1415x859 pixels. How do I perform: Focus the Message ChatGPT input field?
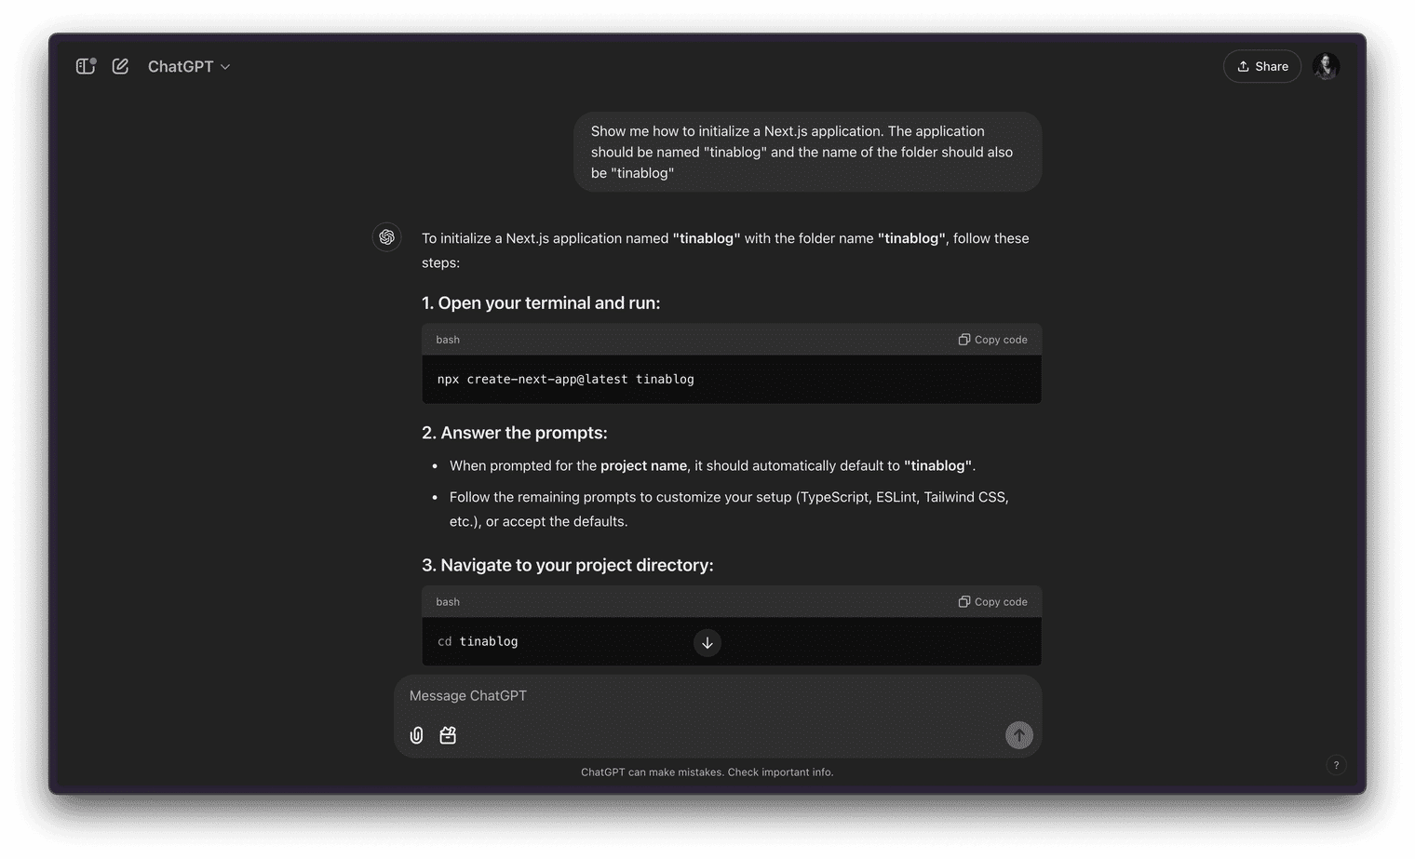click(717, 696)
